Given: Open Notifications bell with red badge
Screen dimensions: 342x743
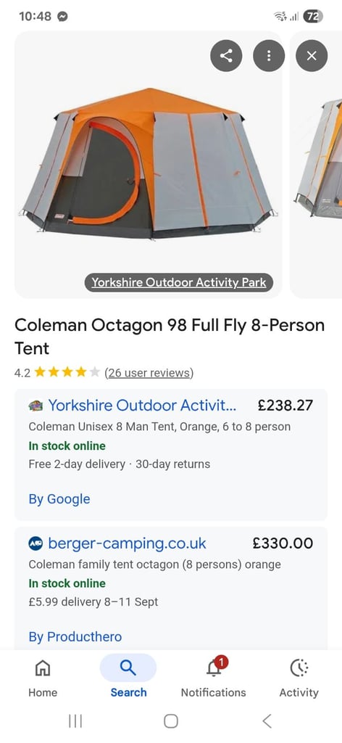Looking at the screenshot, I should [x=214, y=668].
